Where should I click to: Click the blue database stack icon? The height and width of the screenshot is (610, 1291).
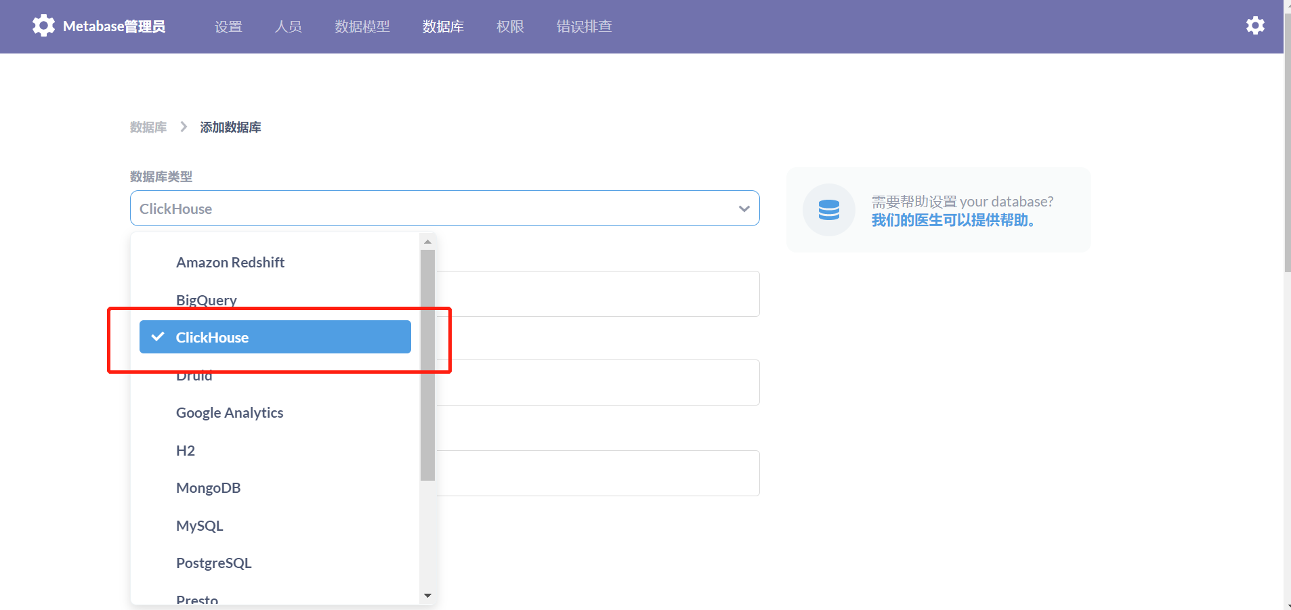tap(829, 210)
